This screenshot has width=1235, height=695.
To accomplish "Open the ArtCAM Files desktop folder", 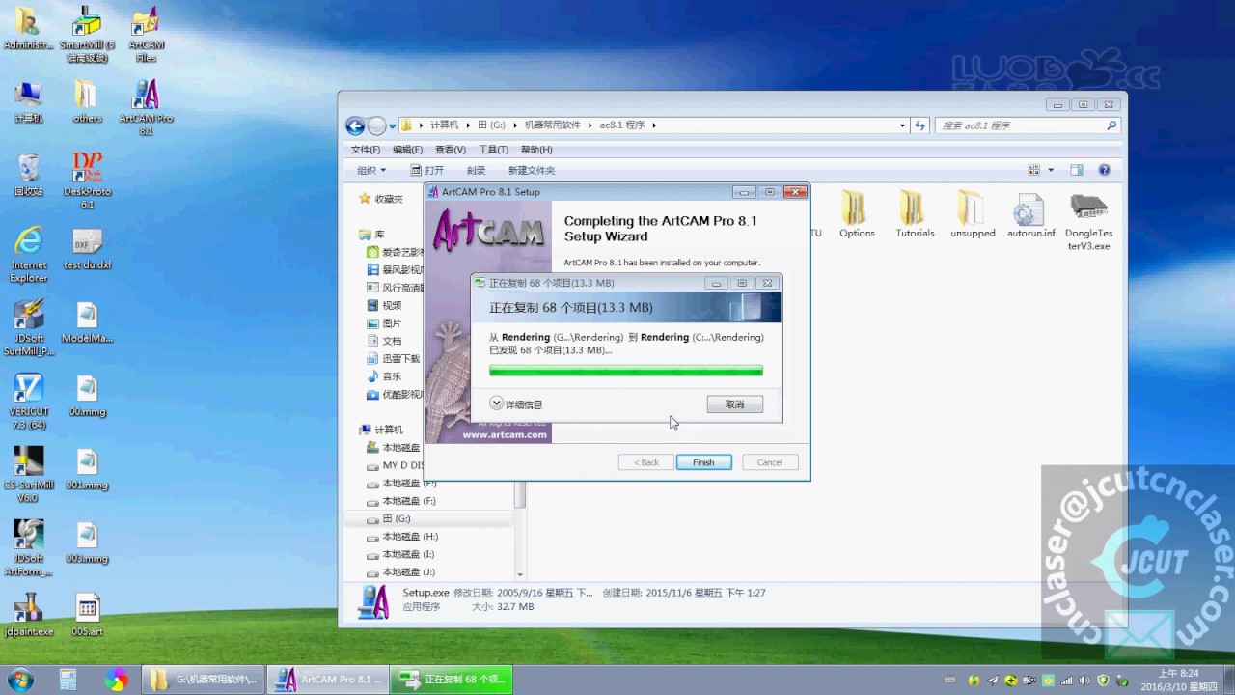I will pyautogui.click(x=146, y=34).
